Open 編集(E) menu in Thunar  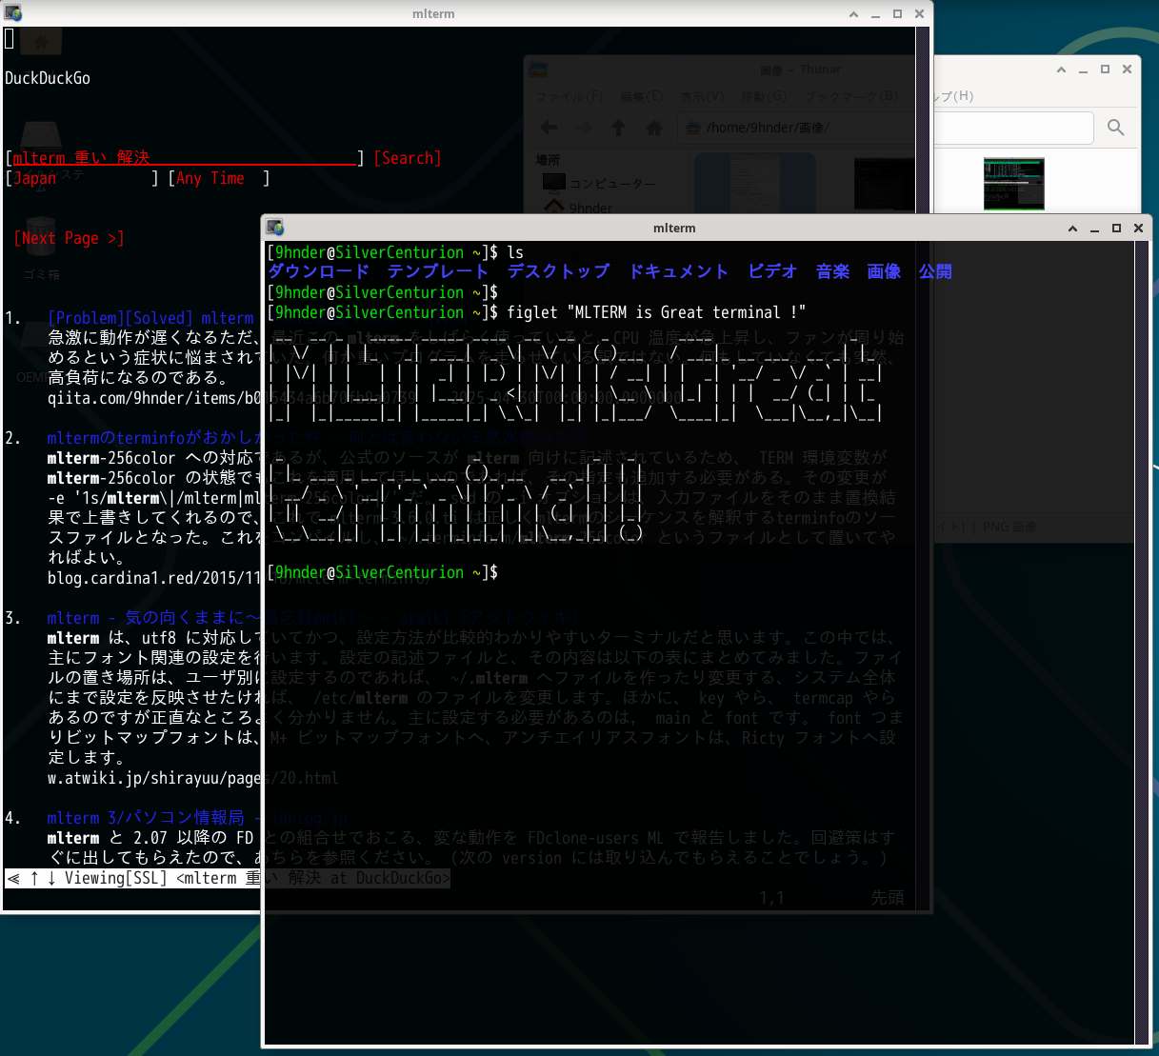pos(641,96)
